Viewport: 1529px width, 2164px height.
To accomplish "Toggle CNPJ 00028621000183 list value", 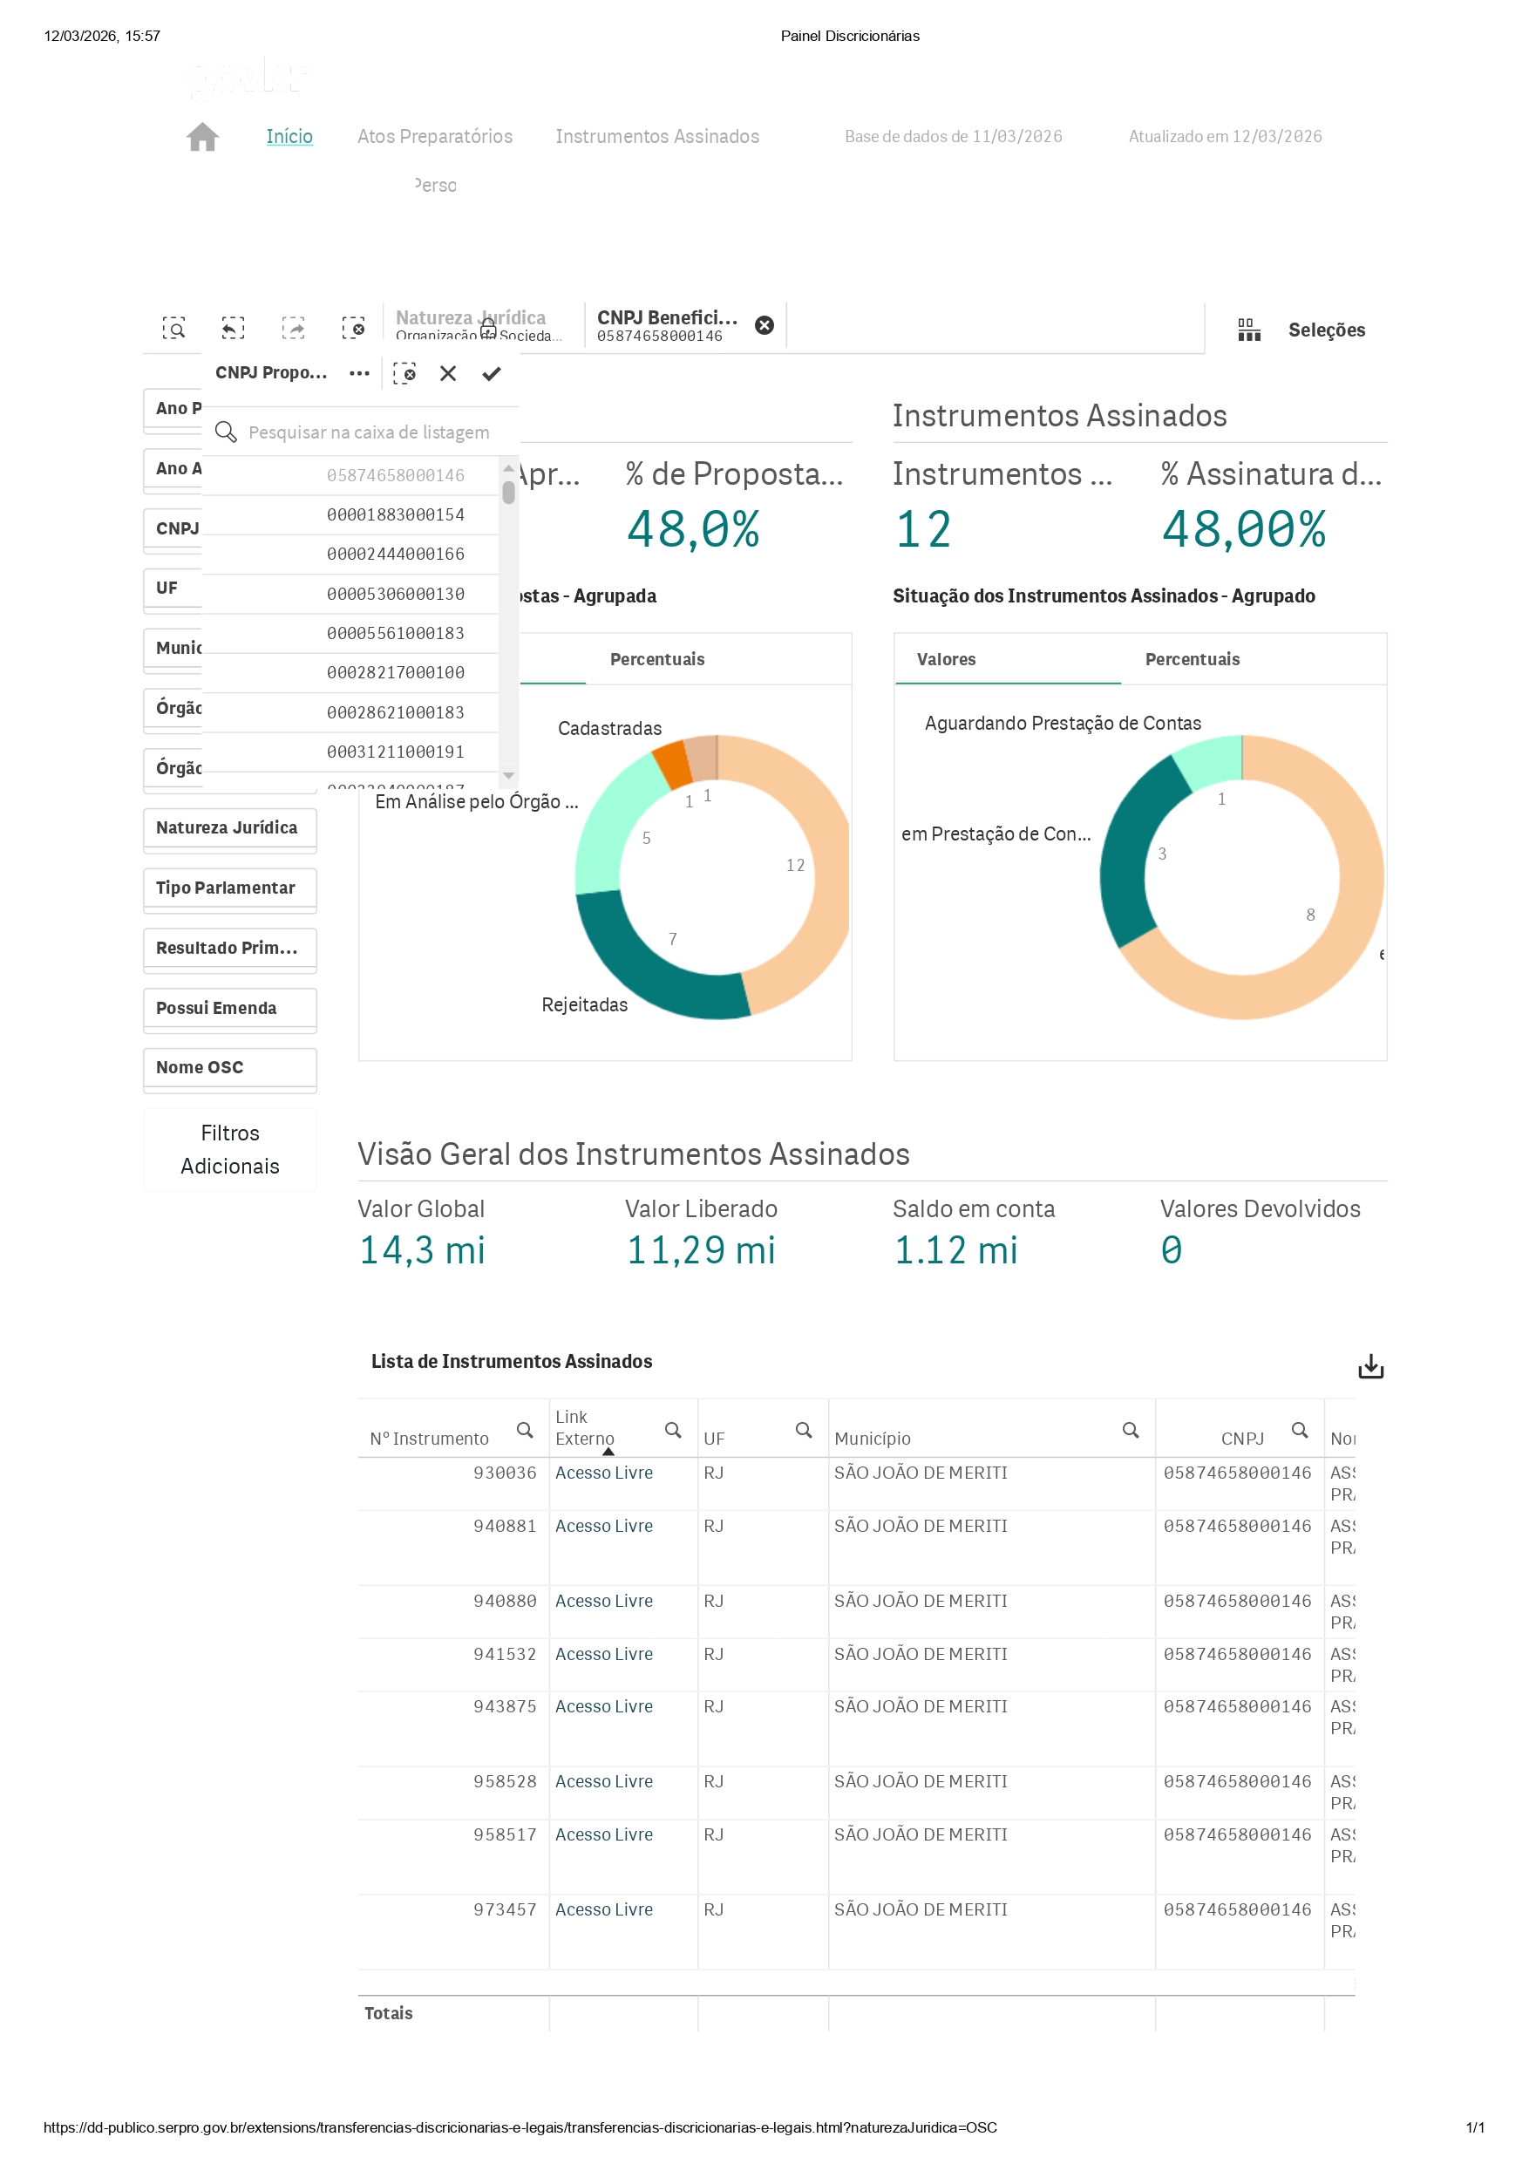I will click(395, 712).
